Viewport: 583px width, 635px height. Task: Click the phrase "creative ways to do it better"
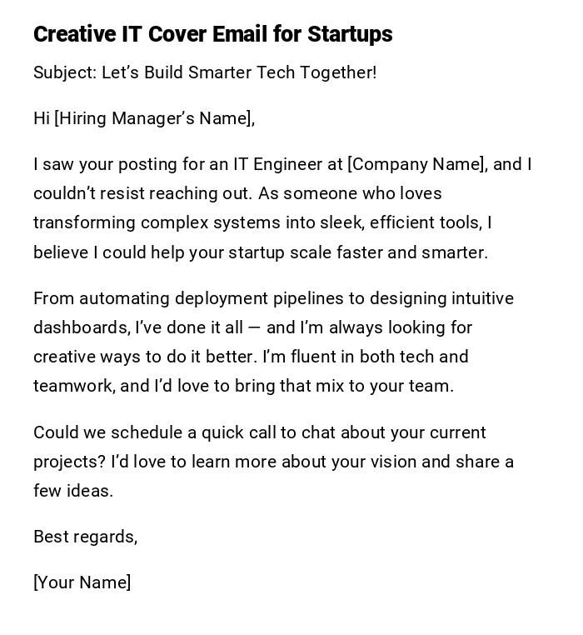(x=145, y=357)
